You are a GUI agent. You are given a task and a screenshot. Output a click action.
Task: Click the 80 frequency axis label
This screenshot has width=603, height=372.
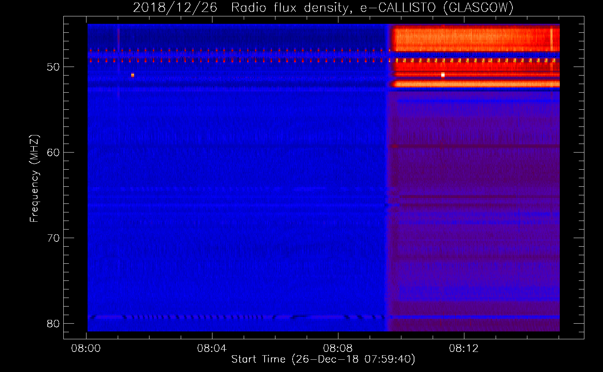click(53, 324)
